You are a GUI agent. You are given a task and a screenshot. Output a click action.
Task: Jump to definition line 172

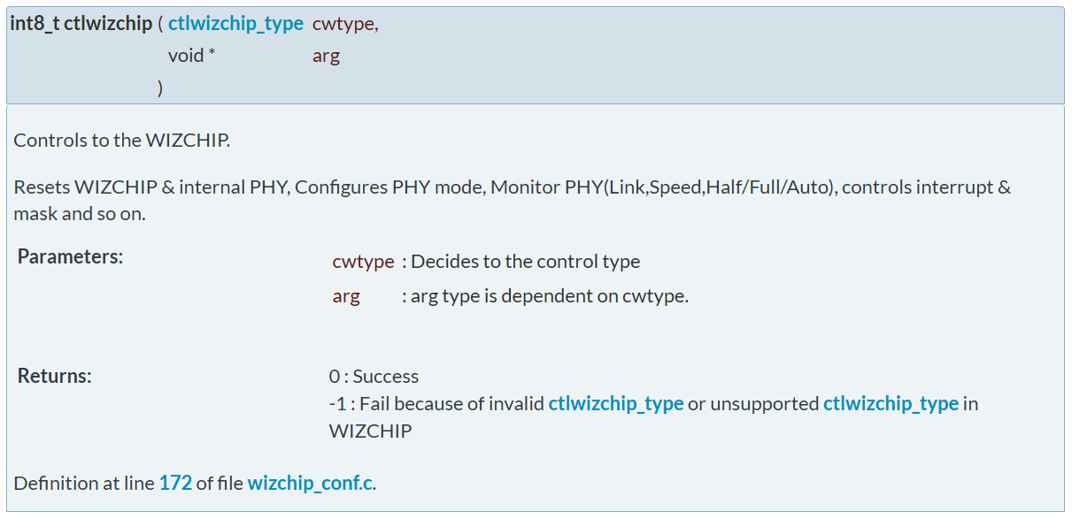click(x=175, y=484)
